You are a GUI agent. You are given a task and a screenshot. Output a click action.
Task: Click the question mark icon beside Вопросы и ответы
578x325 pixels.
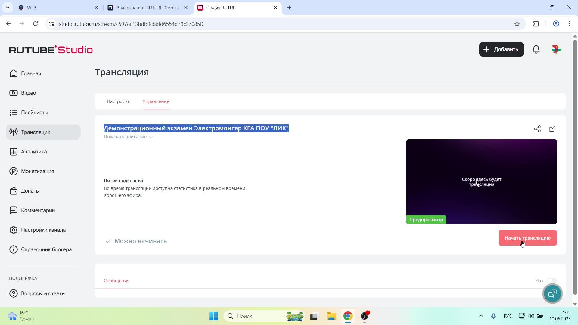coord(14,293)
